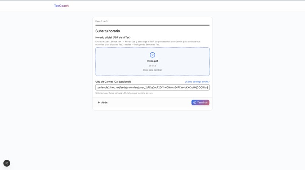Click the MiTec PDF instructions paragraph
Screen dimensions: 305x170
[148, 43]
